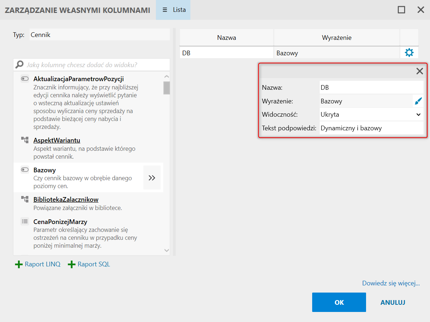Open the BibliotekaZalacznikow link
The height and width of the screenshot is (322, 430).
click(66, 200)
